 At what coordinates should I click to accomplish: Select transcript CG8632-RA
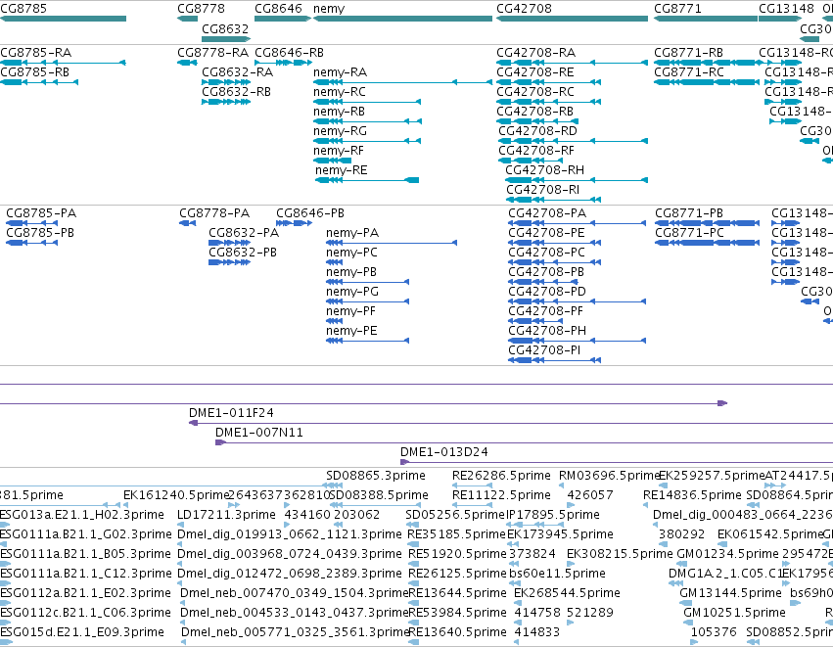[x=226, y=82]
